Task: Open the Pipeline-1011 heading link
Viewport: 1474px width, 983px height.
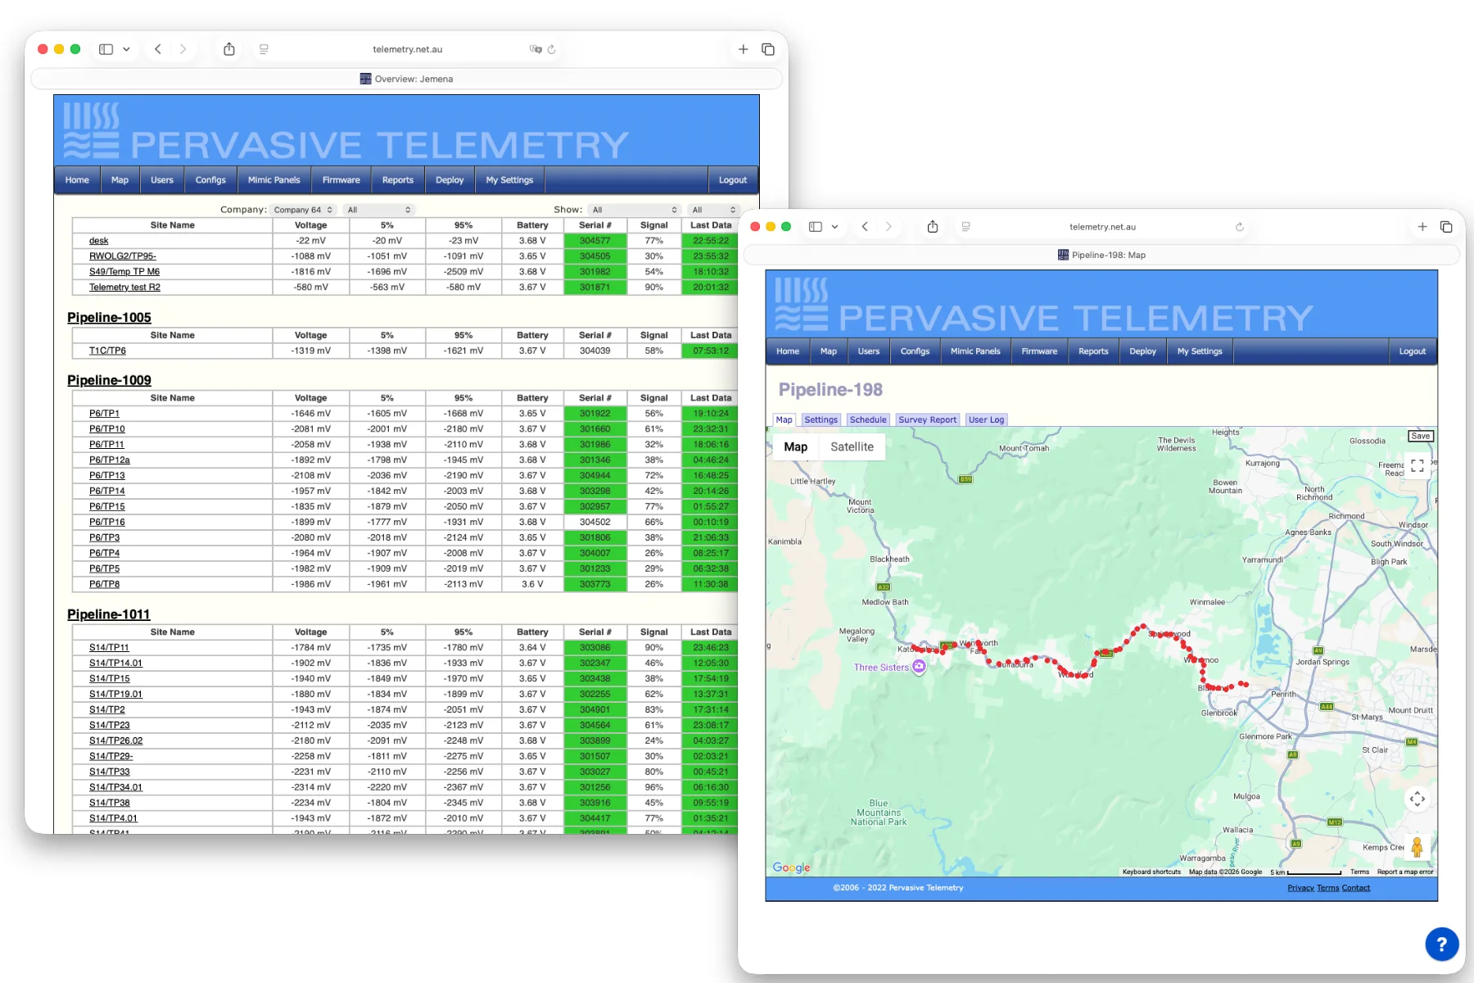Action: 109,614
